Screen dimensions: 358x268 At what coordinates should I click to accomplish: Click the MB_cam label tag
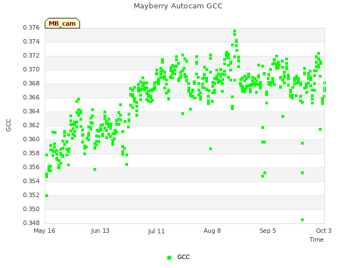[62, 23]
